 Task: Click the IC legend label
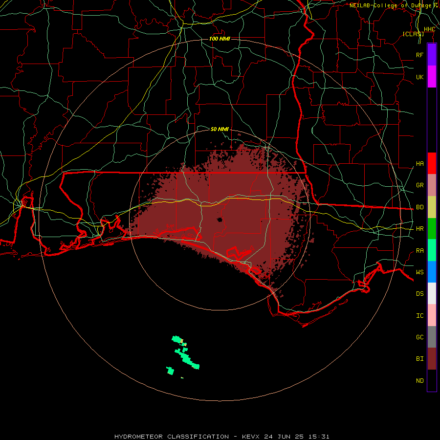pos(419,316)
